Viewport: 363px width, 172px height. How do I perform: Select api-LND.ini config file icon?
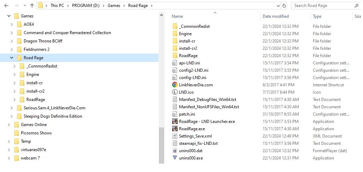click(x=175, y=63)
